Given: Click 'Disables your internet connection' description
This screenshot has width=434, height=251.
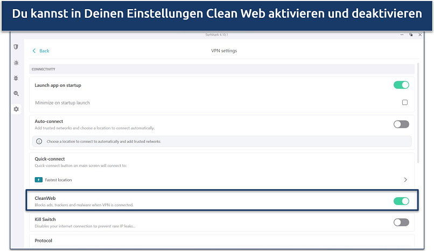Looking at the screenshot, I should [x=85, y=226].
